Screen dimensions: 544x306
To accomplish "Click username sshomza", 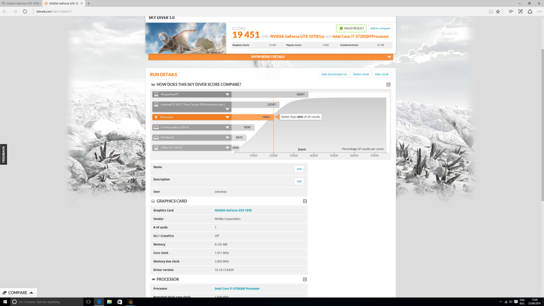I will point(221,192).
